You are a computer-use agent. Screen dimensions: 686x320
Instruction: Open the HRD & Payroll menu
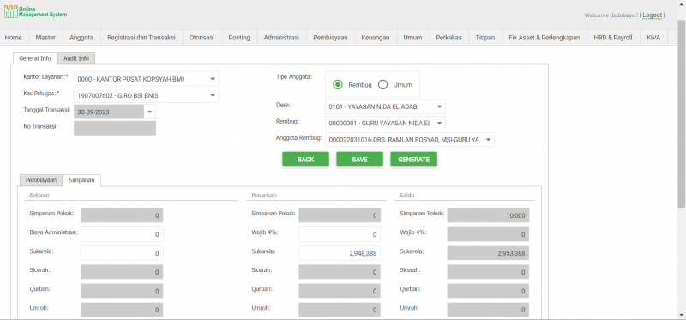(613, 38)
